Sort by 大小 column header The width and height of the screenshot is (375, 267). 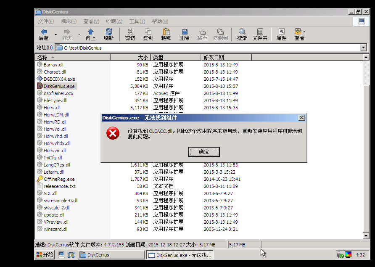click(x=131, y=58)
